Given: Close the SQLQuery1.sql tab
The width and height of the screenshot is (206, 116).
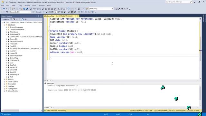Looking at the screenshot, I should [x=78, y=16].
